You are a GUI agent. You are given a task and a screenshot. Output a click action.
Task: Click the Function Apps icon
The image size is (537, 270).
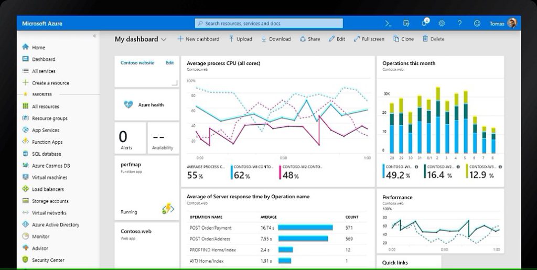click(25, 142)
